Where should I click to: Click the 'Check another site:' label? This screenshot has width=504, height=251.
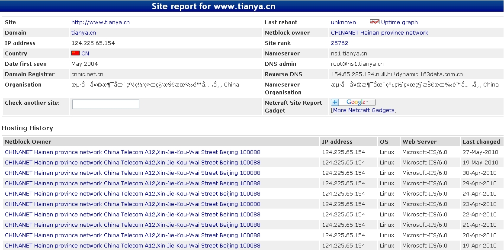(x=32, y=103)
